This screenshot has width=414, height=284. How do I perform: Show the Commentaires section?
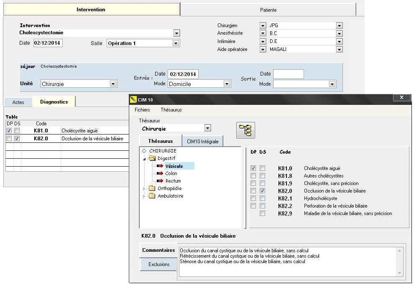pyautogui.click(x=158, y=250)
